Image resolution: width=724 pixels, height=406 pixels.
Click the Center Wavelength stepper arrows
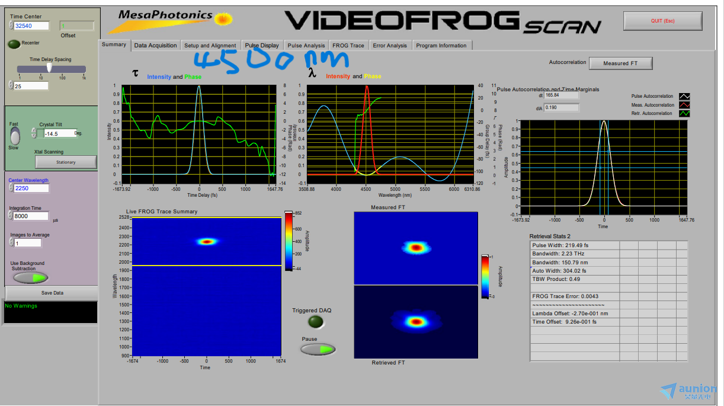tap(11, 188)
